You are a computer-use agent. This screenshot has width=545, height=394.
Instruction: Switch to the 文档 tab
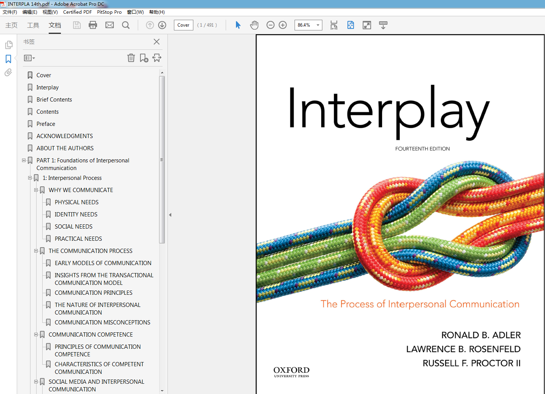[x=55, y=25]
